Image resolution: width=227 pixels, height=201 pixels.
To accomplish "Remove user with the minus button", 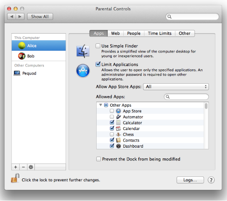I will coord(23,167).
